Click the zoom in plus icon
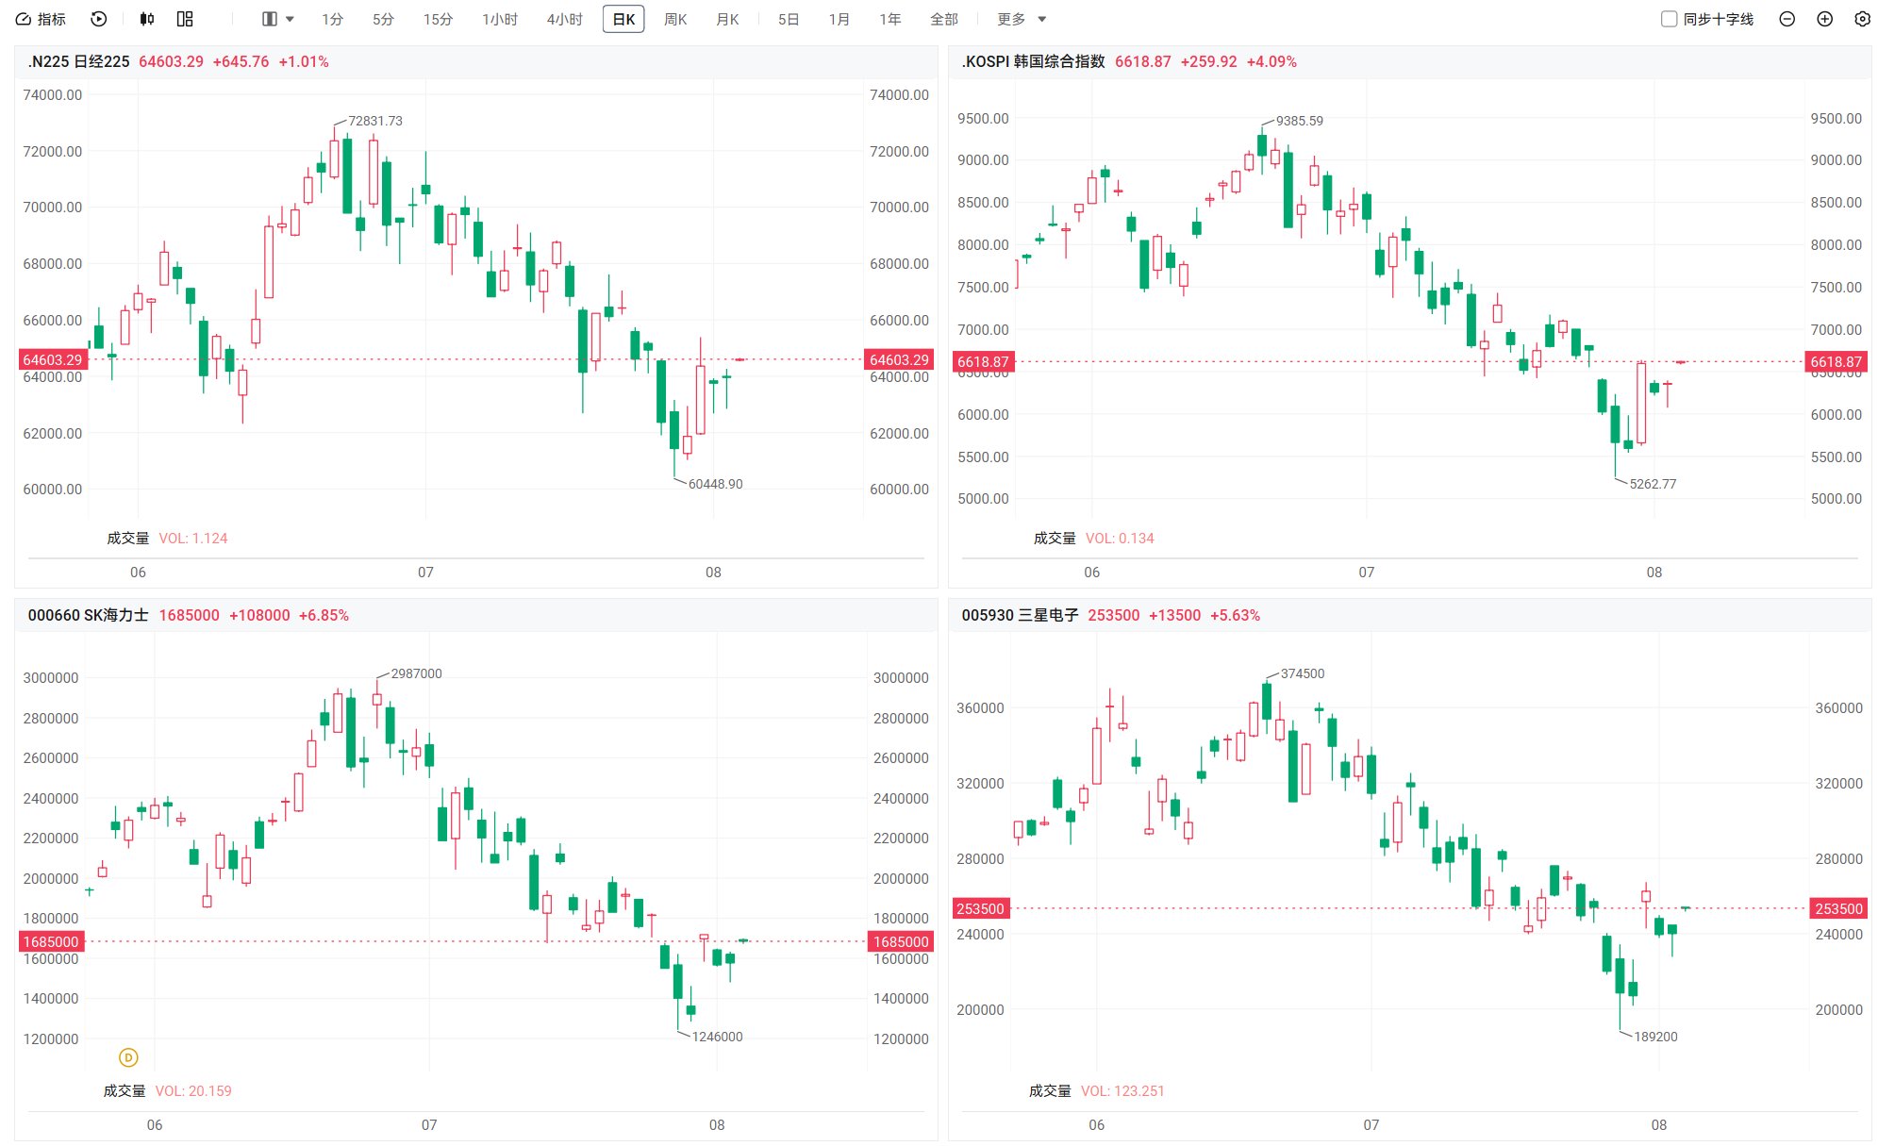The width and height of the screenshot is (1878, 1146). click(1824, 19)
